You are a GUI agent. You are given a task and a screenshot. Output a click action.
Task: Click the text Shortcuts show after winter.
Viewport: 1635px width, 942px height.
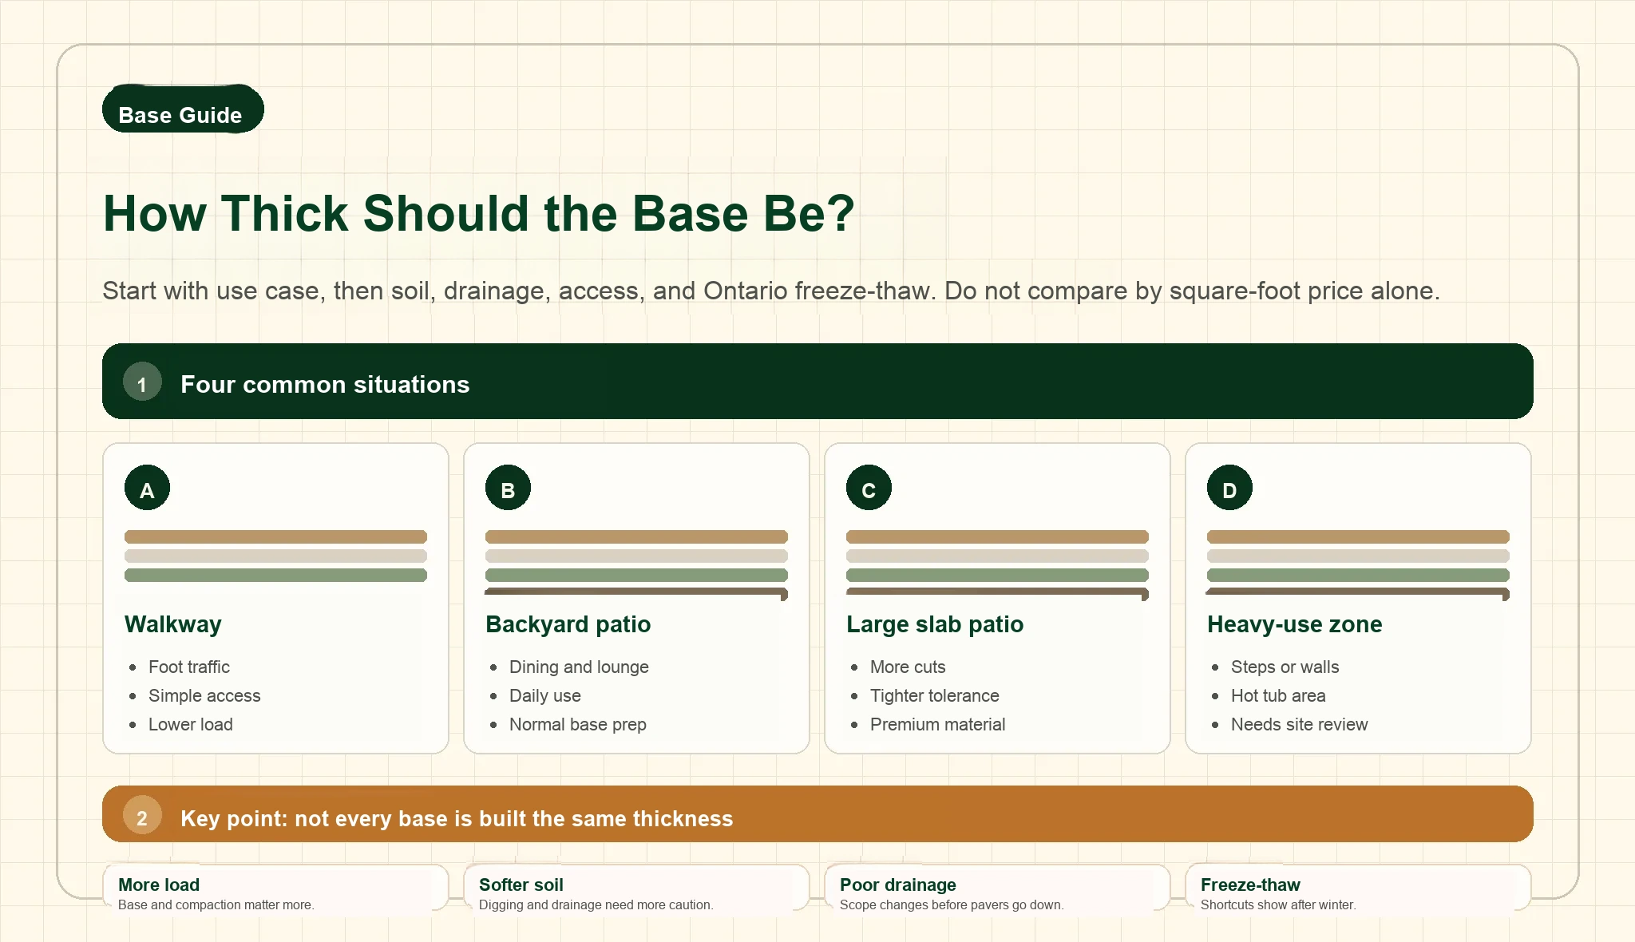coord(1278,904)
